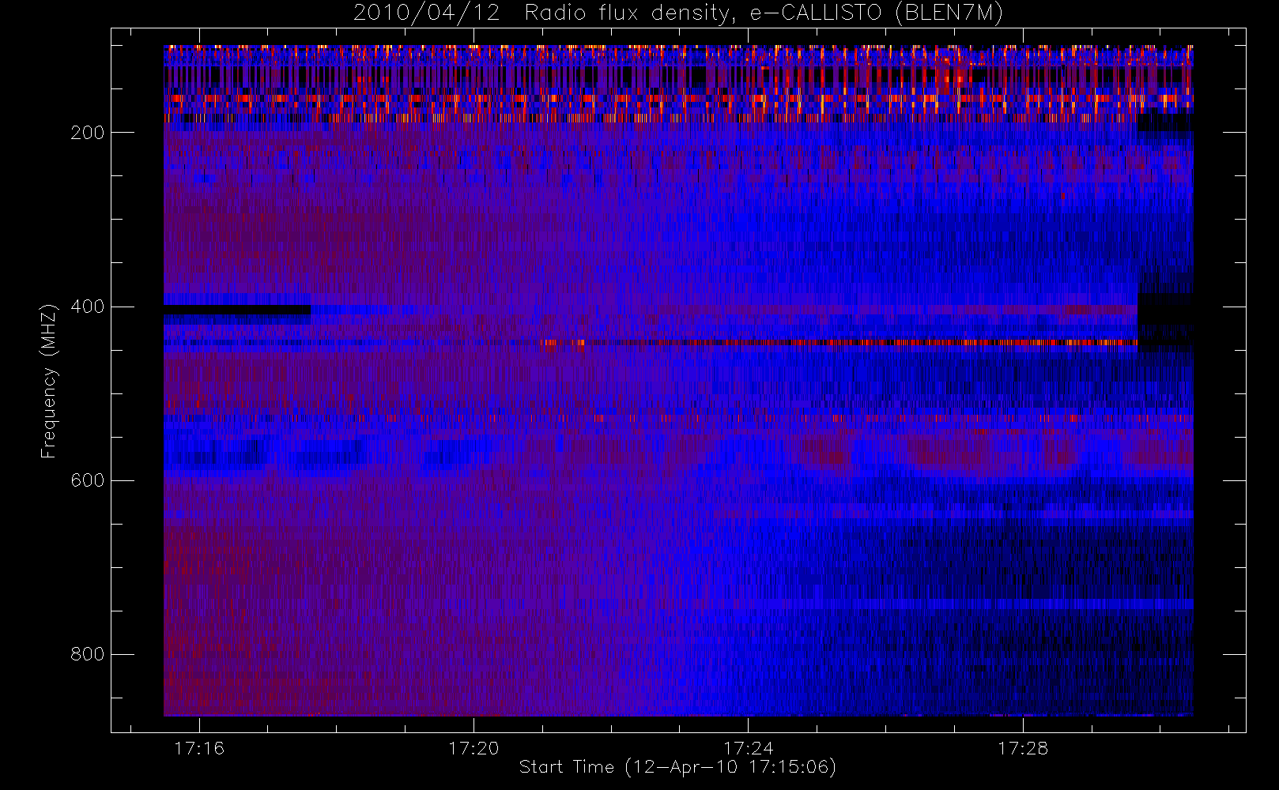Select the 200 frequency tick label
1279x790 pixels.
coord(88,133)
